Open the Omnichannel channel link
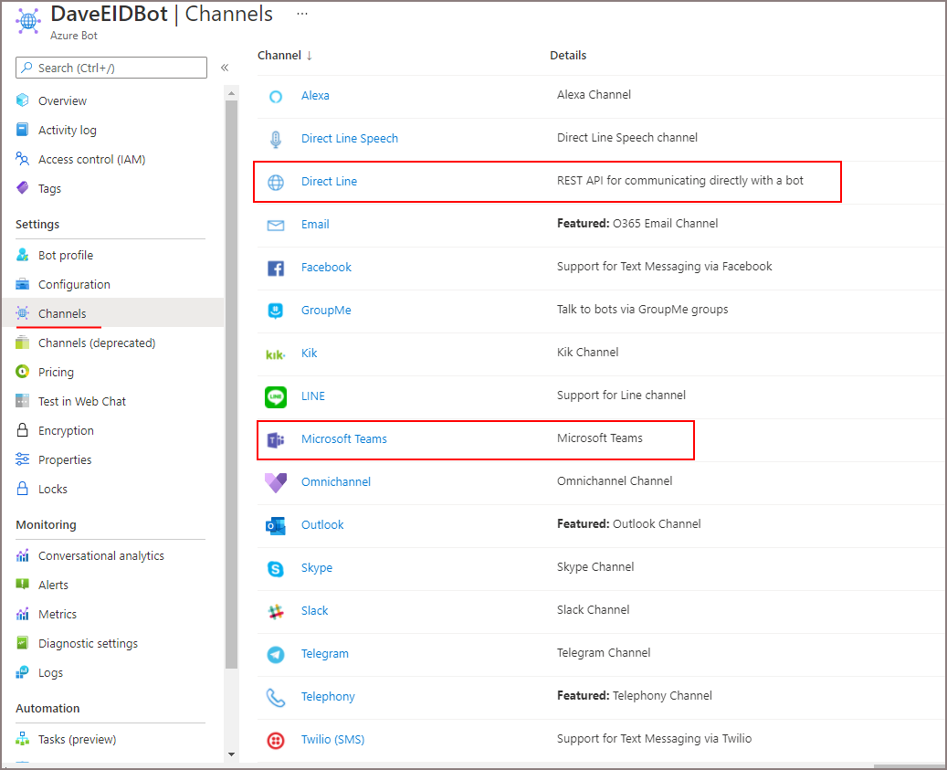The image size is (947, 770). (x=334, y=481)
